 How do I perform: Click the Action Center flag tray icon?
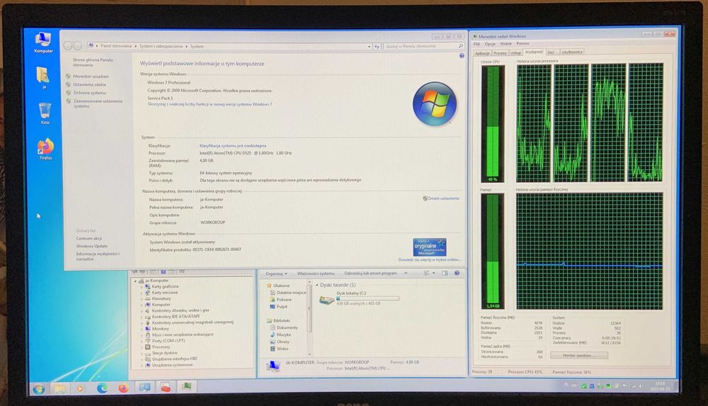[625, 385]
